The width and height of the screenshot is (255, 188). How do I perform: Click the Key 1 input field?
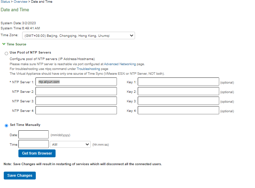tap(178, 82)
